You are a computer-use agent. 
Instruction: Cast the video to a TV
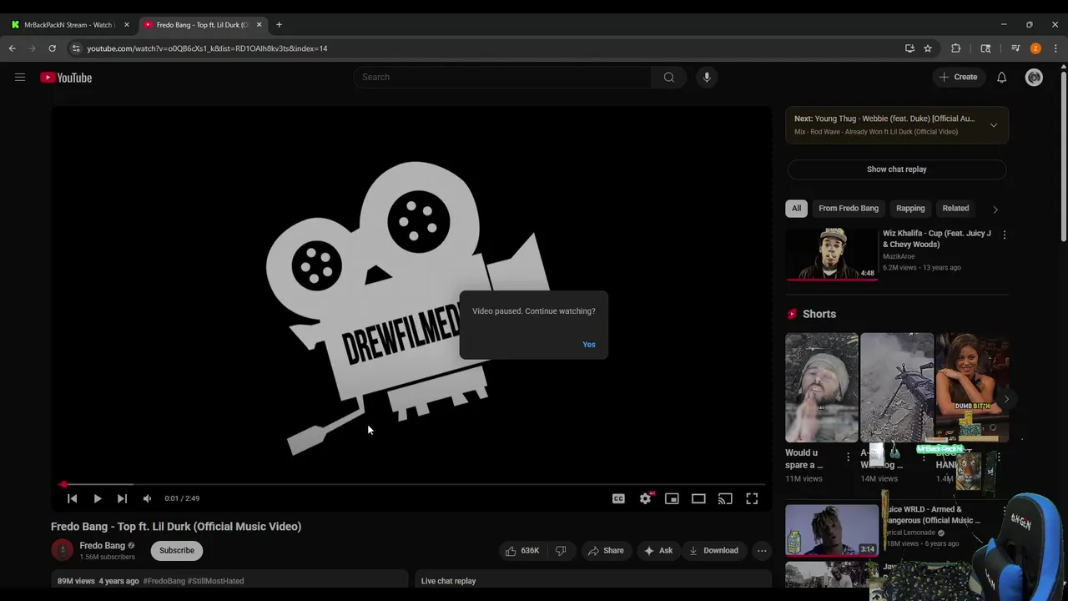click(725, 498)
